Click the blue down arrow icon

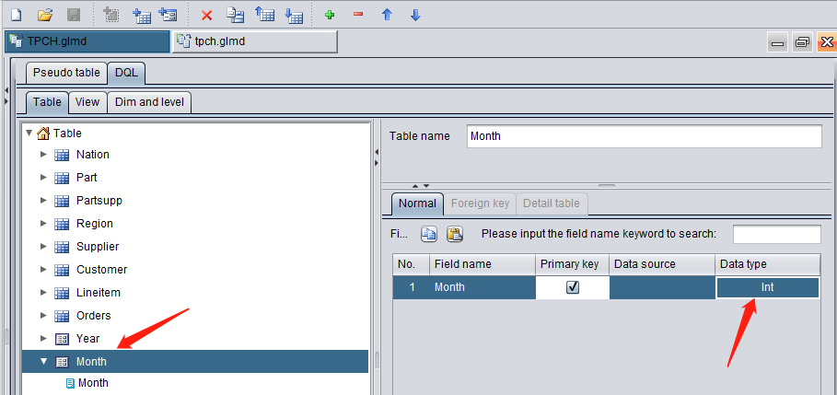tap(415, 15)
